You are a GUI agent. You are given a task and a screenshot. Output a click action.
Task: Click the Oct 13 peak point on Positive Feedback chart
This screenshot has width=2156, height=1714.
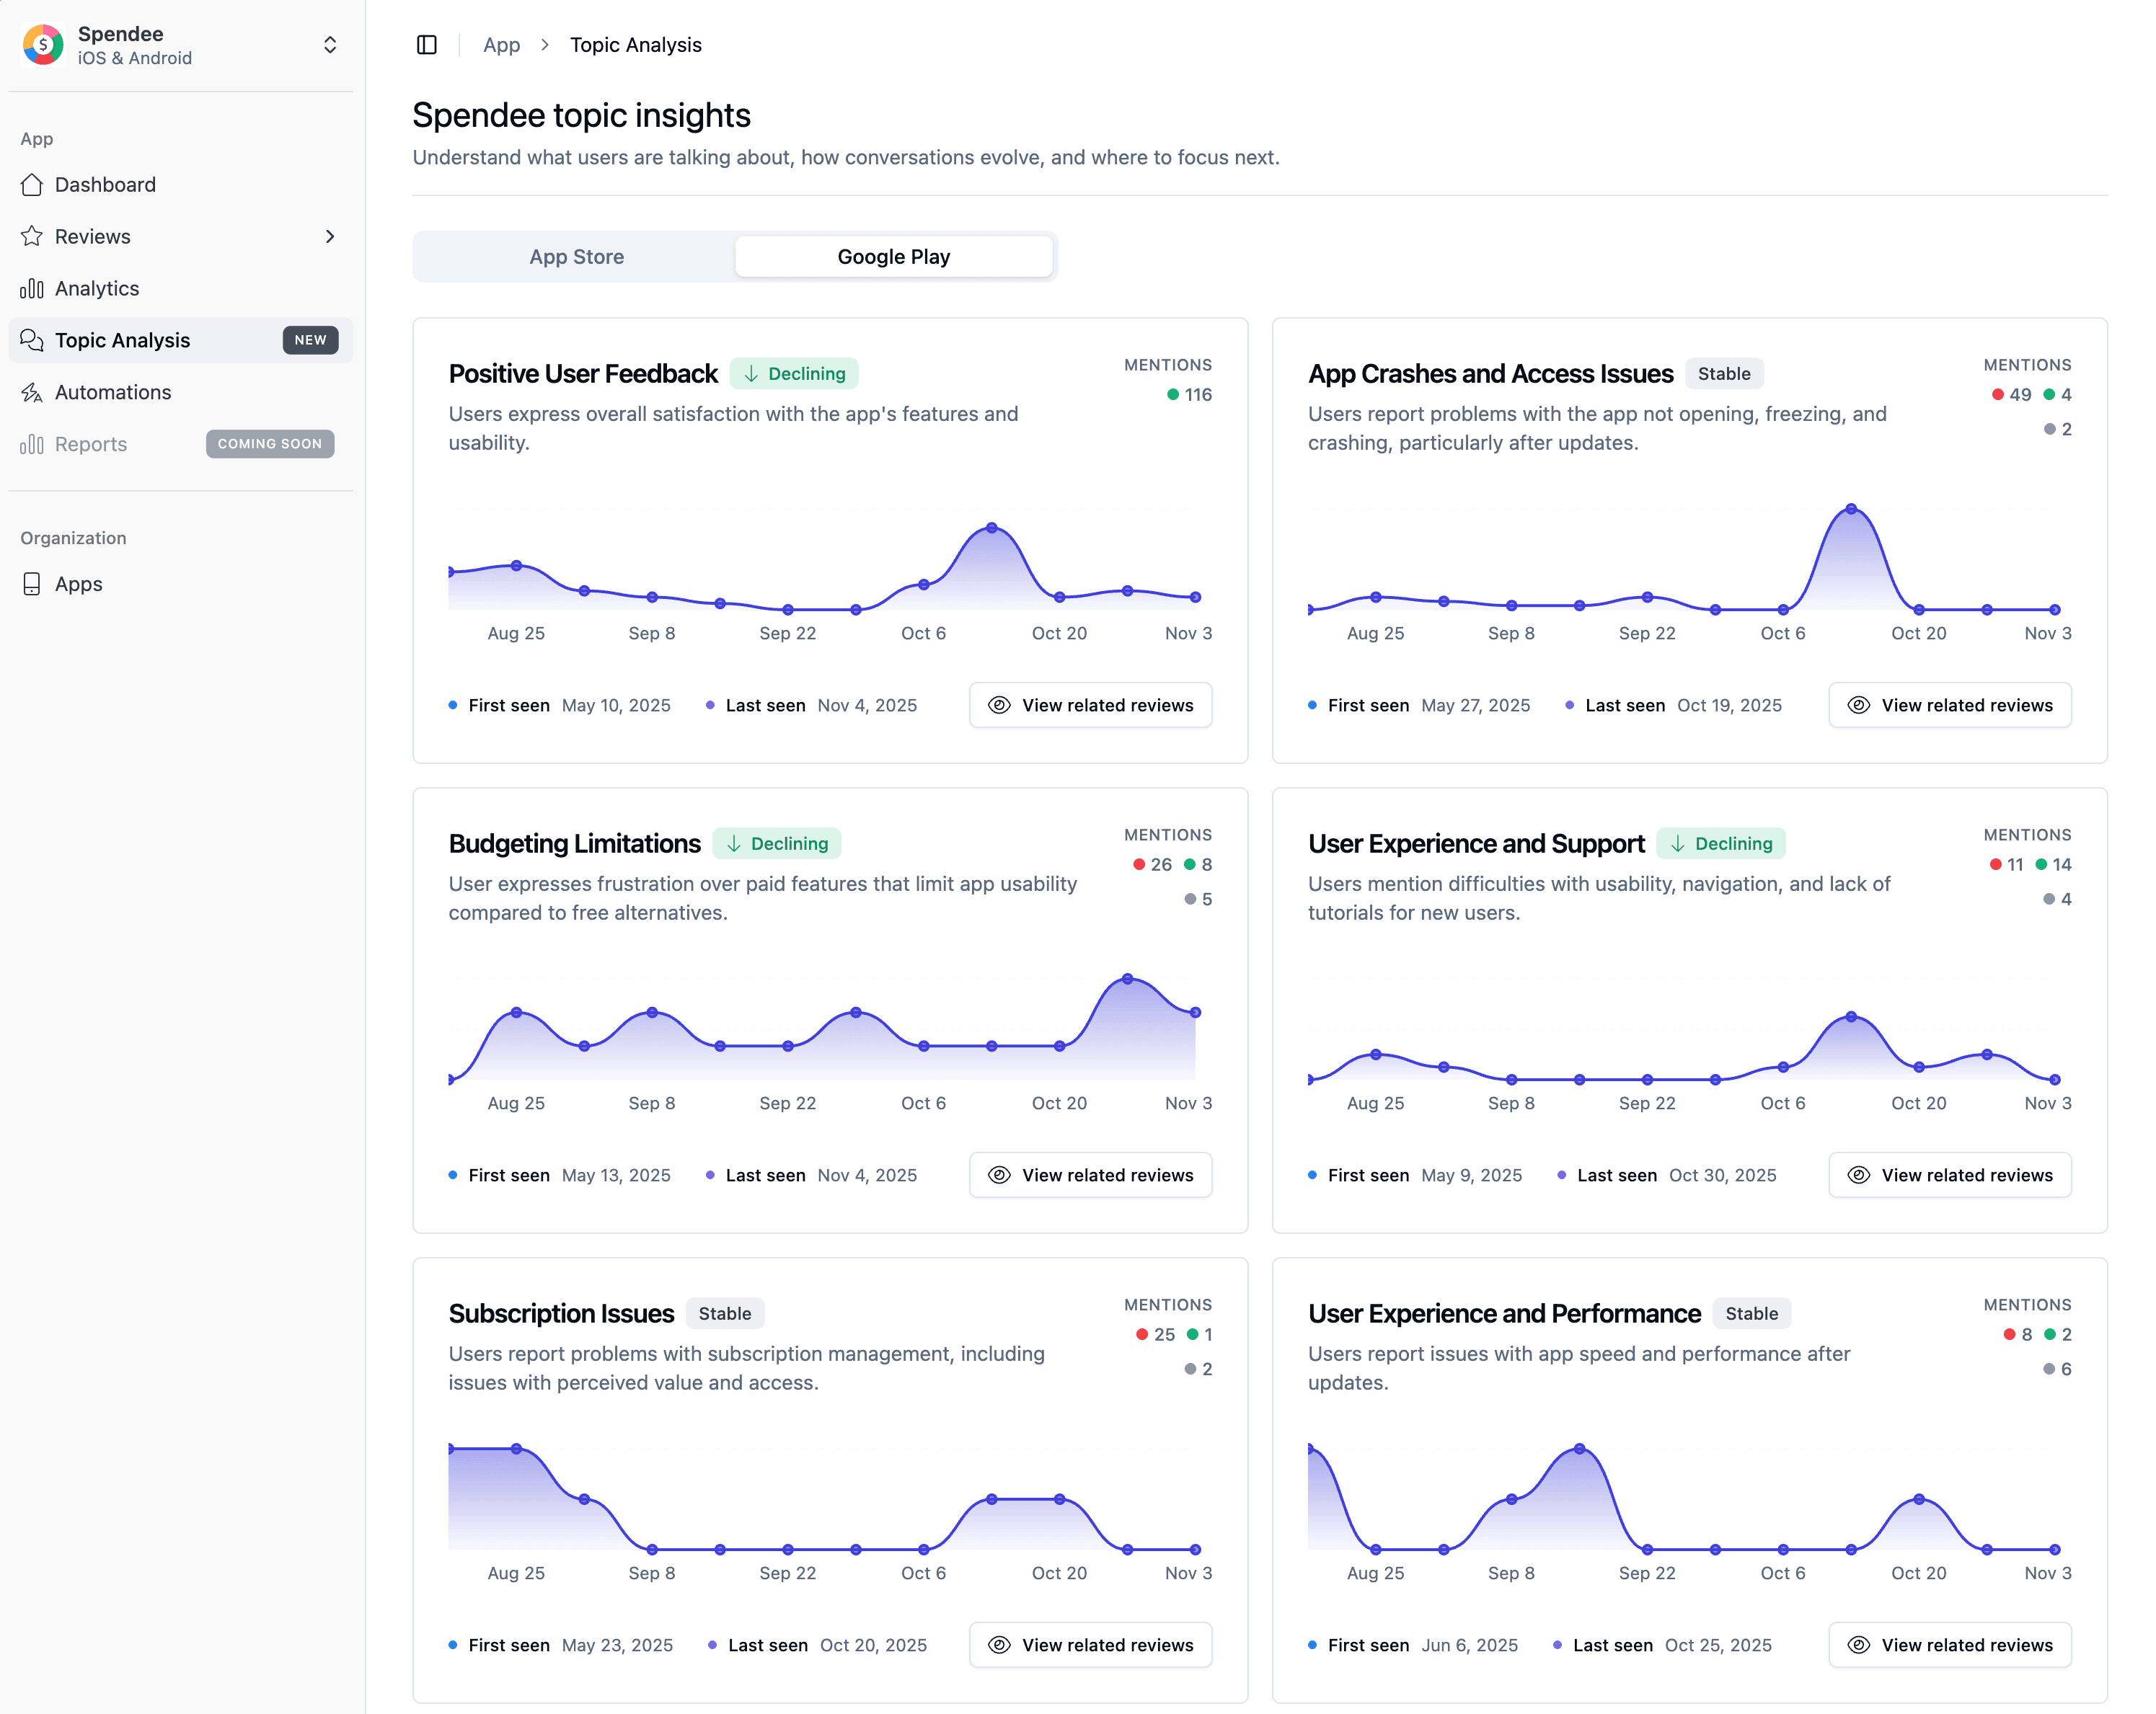[991, 528]
